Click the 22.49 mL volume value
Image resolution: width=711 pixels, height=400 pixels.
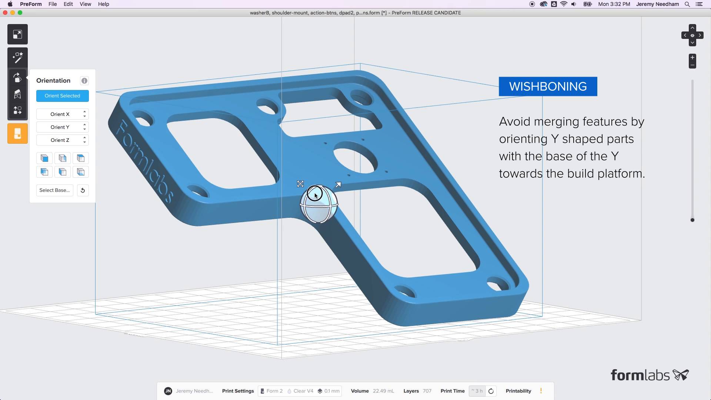click(x=383, y=391)
